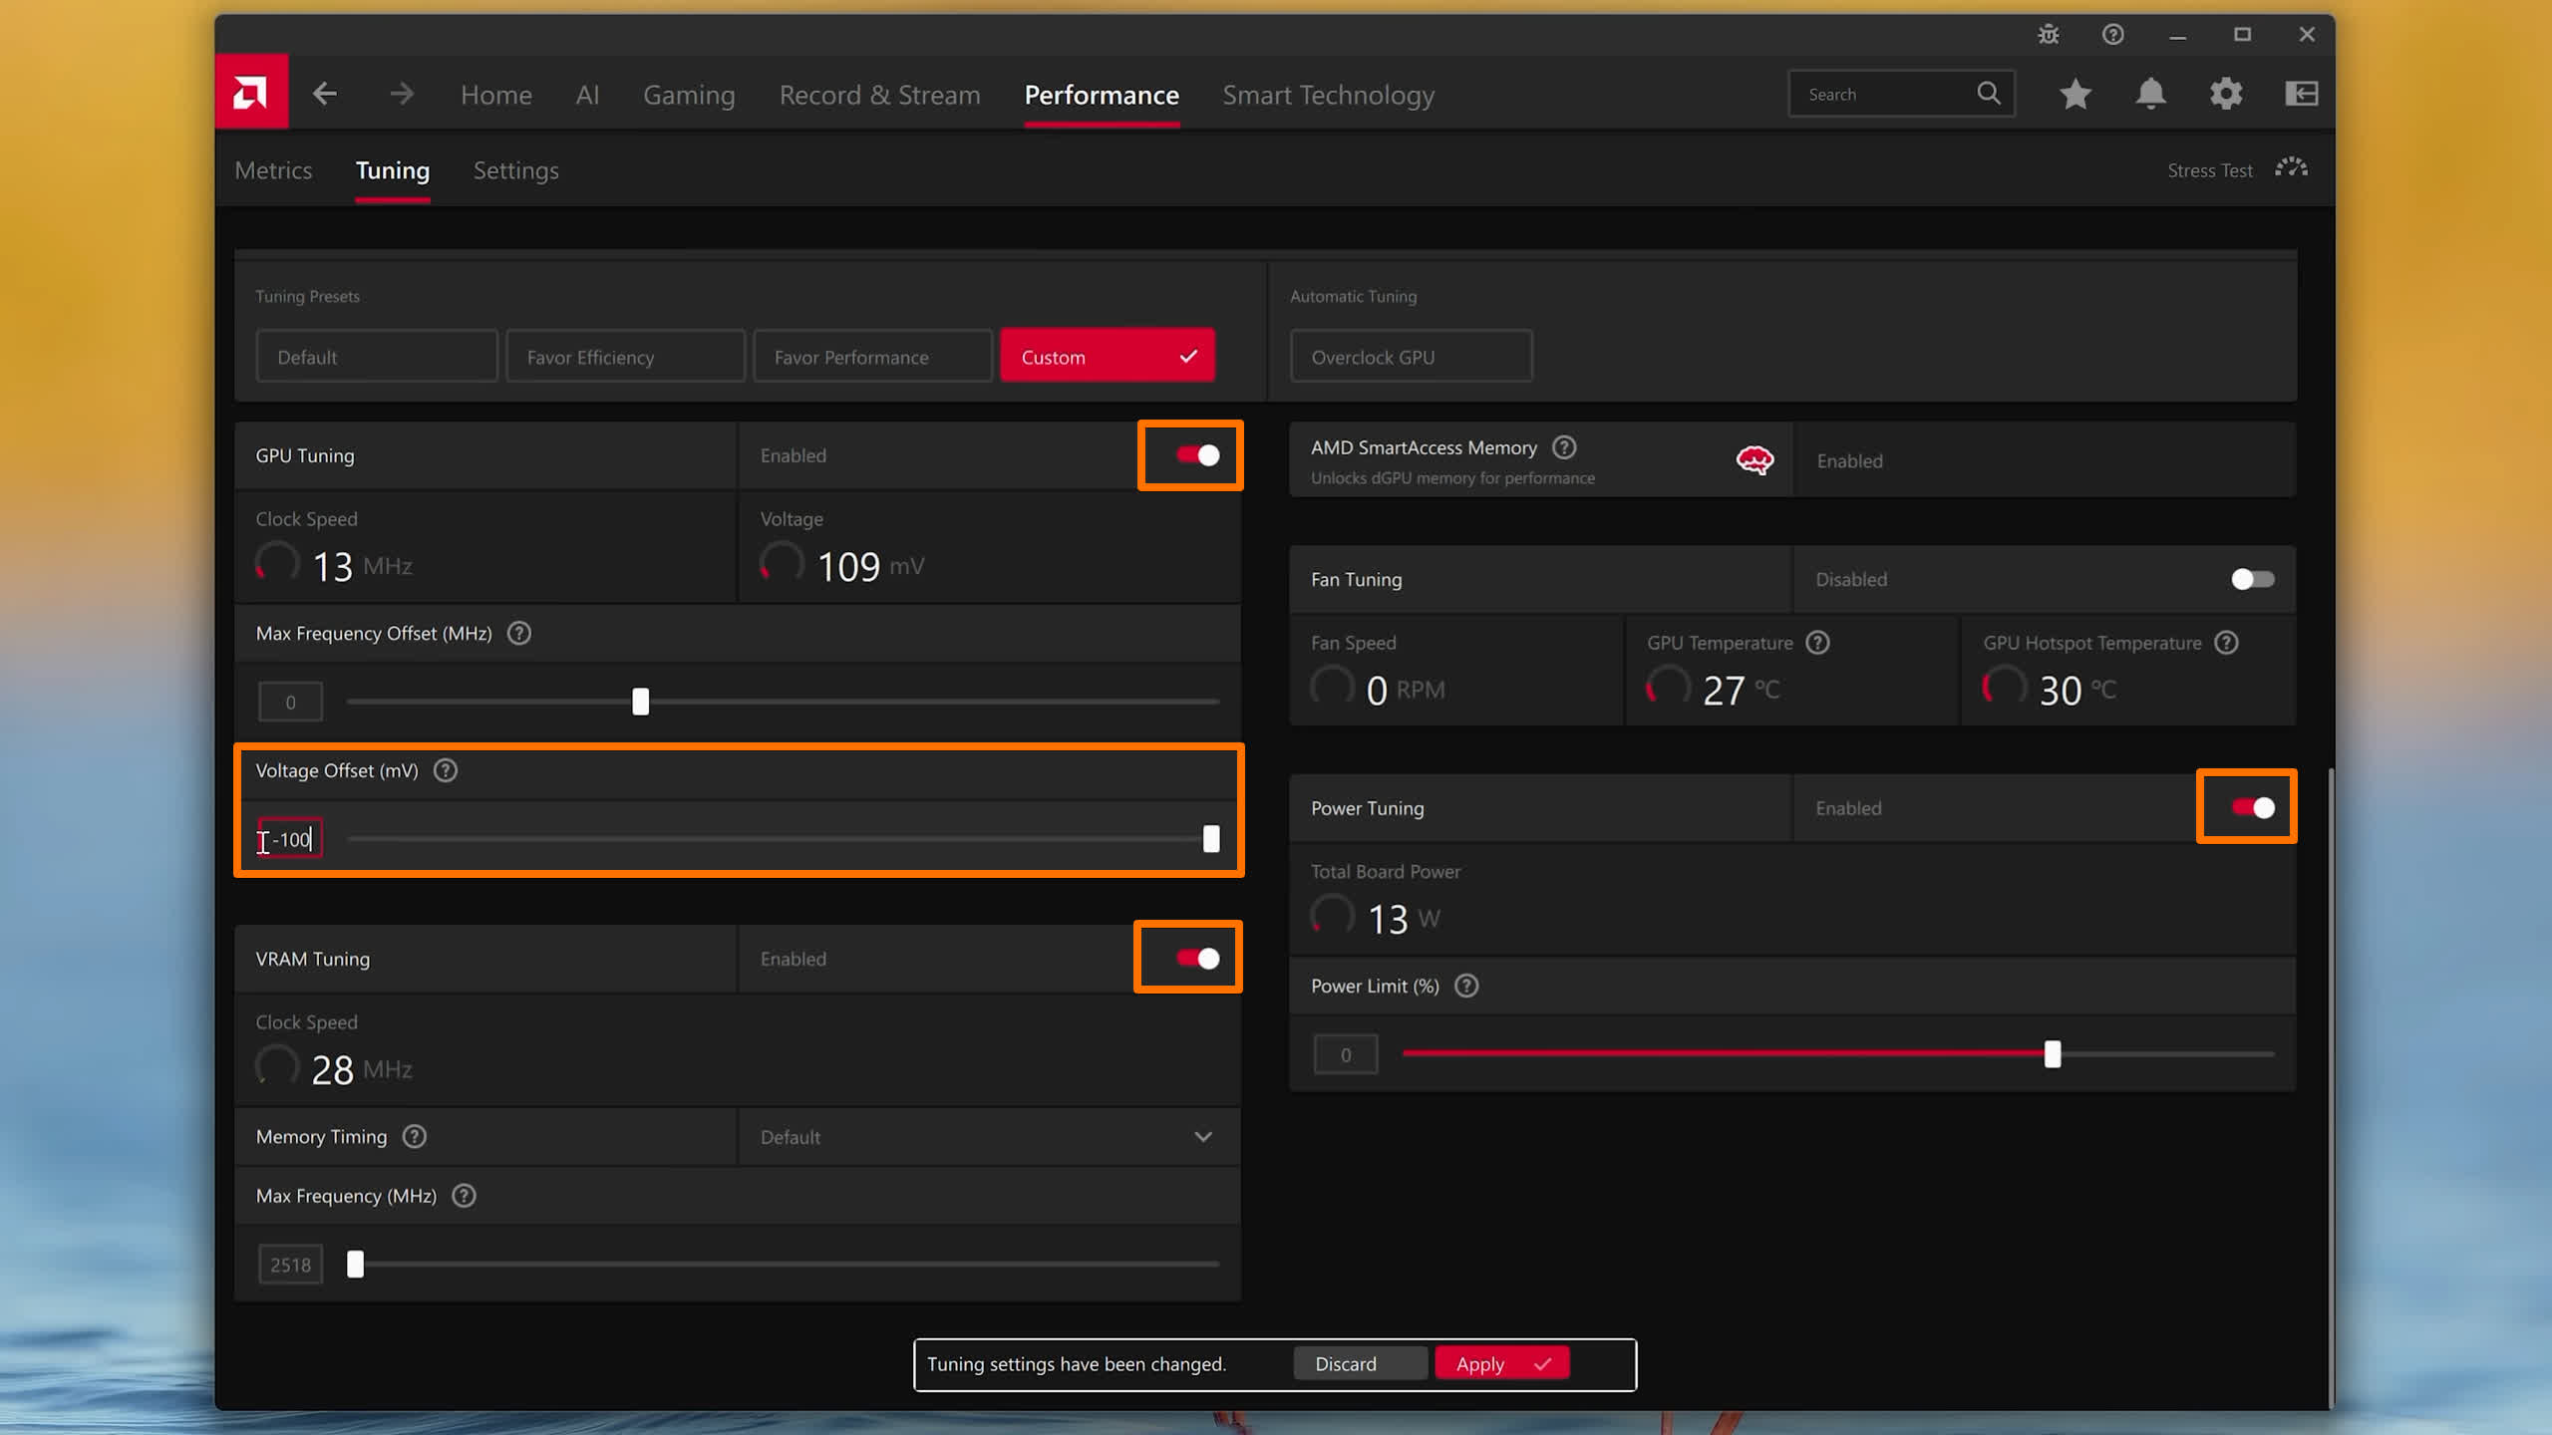This screenshot has height=1435, width=2552.
Task: Select the Favor Performance preset
Action: (x=873, y=357)
